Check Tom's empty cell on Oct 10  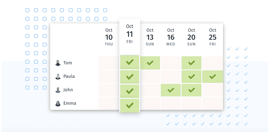[x=109, y=63]
